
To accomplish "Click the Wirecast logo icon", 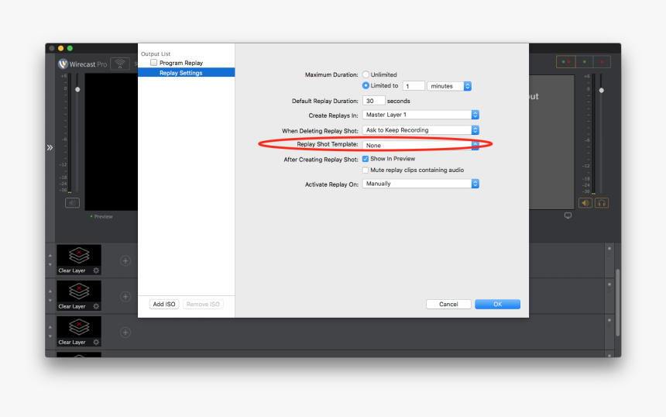I will (63, 64).
